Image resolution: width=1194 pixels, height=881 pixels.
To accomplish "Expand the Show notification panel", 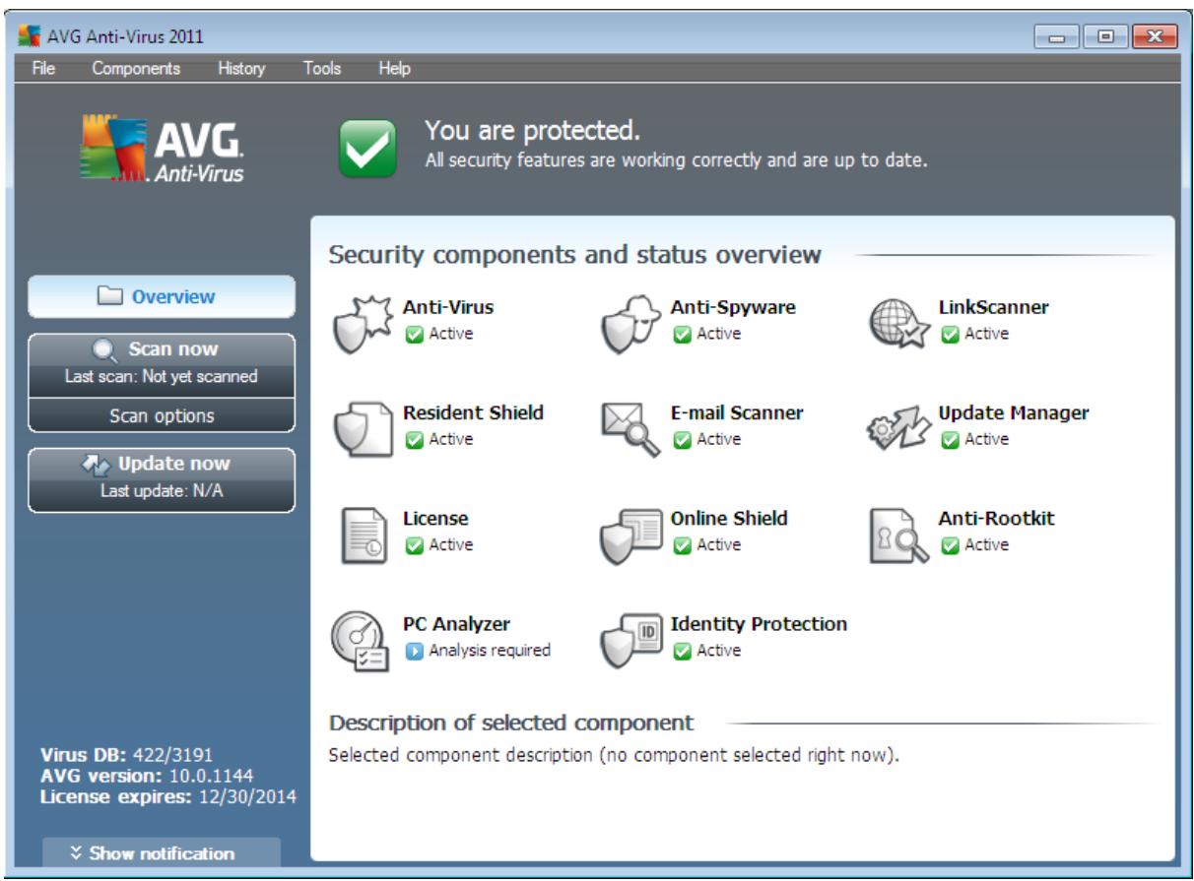I will (162, 853).
